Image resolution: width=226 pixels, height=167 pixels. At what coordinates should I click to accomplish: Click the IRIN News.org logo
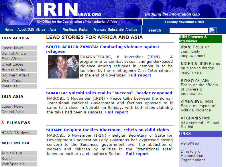click(68, 11)
